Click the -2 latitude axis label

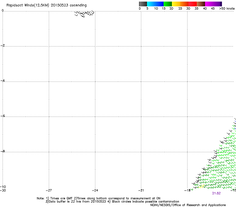3,46
